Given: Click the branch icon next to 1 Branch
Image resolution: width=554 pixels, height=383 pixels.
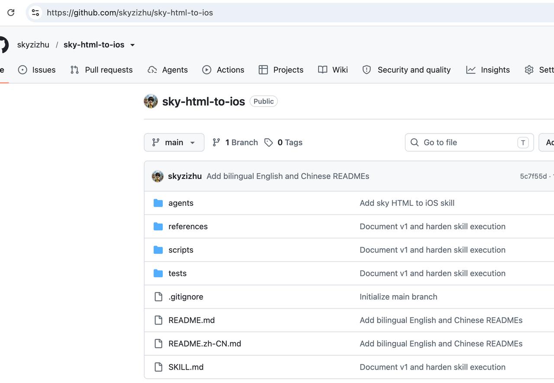Looking at the screenshot, I should tap(216, 143).
